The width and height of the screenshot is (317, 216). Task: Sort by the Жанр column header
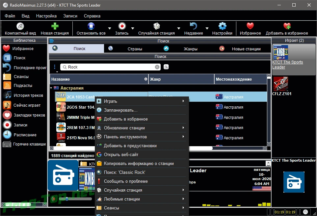click(181, 79)
